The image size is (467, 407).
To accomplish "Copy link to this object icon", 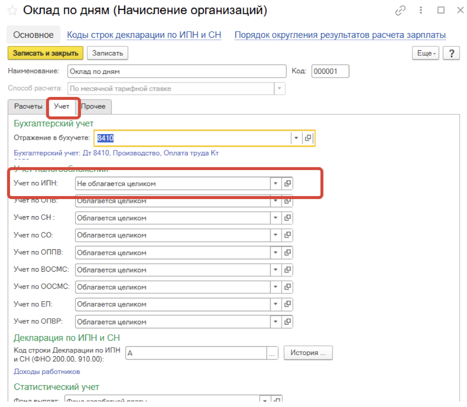I will [x=400, y=10].
